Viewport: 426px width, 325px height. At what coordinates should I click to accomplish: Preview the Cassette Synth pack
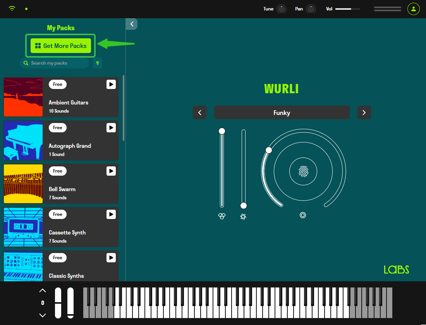coord(111,214)
